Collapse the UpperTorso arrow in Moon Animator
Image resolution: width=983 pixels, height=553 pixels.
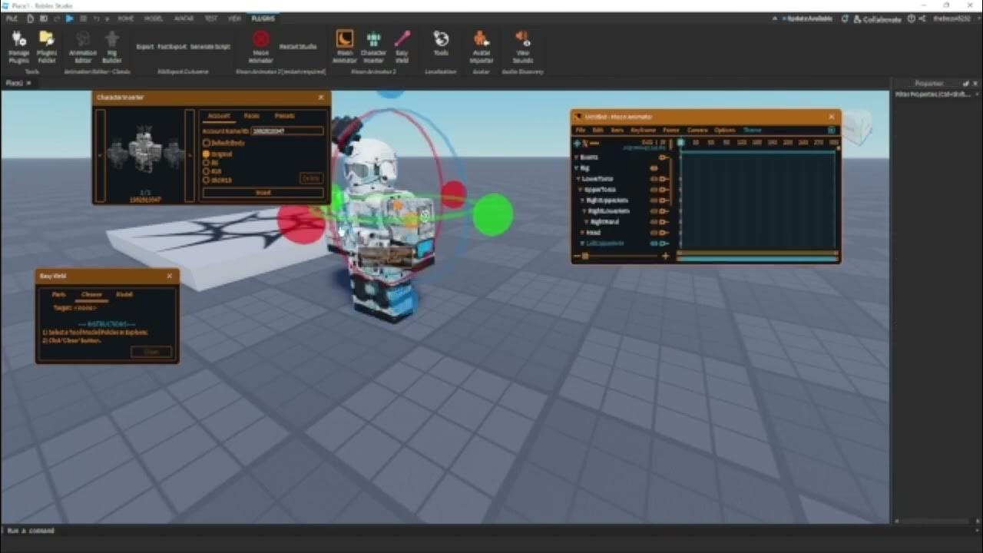tap(581, 189)
